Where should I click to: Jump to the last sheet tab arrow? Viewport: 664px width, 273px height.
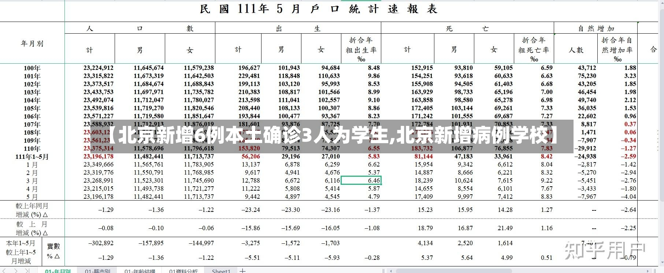[27, 271]
